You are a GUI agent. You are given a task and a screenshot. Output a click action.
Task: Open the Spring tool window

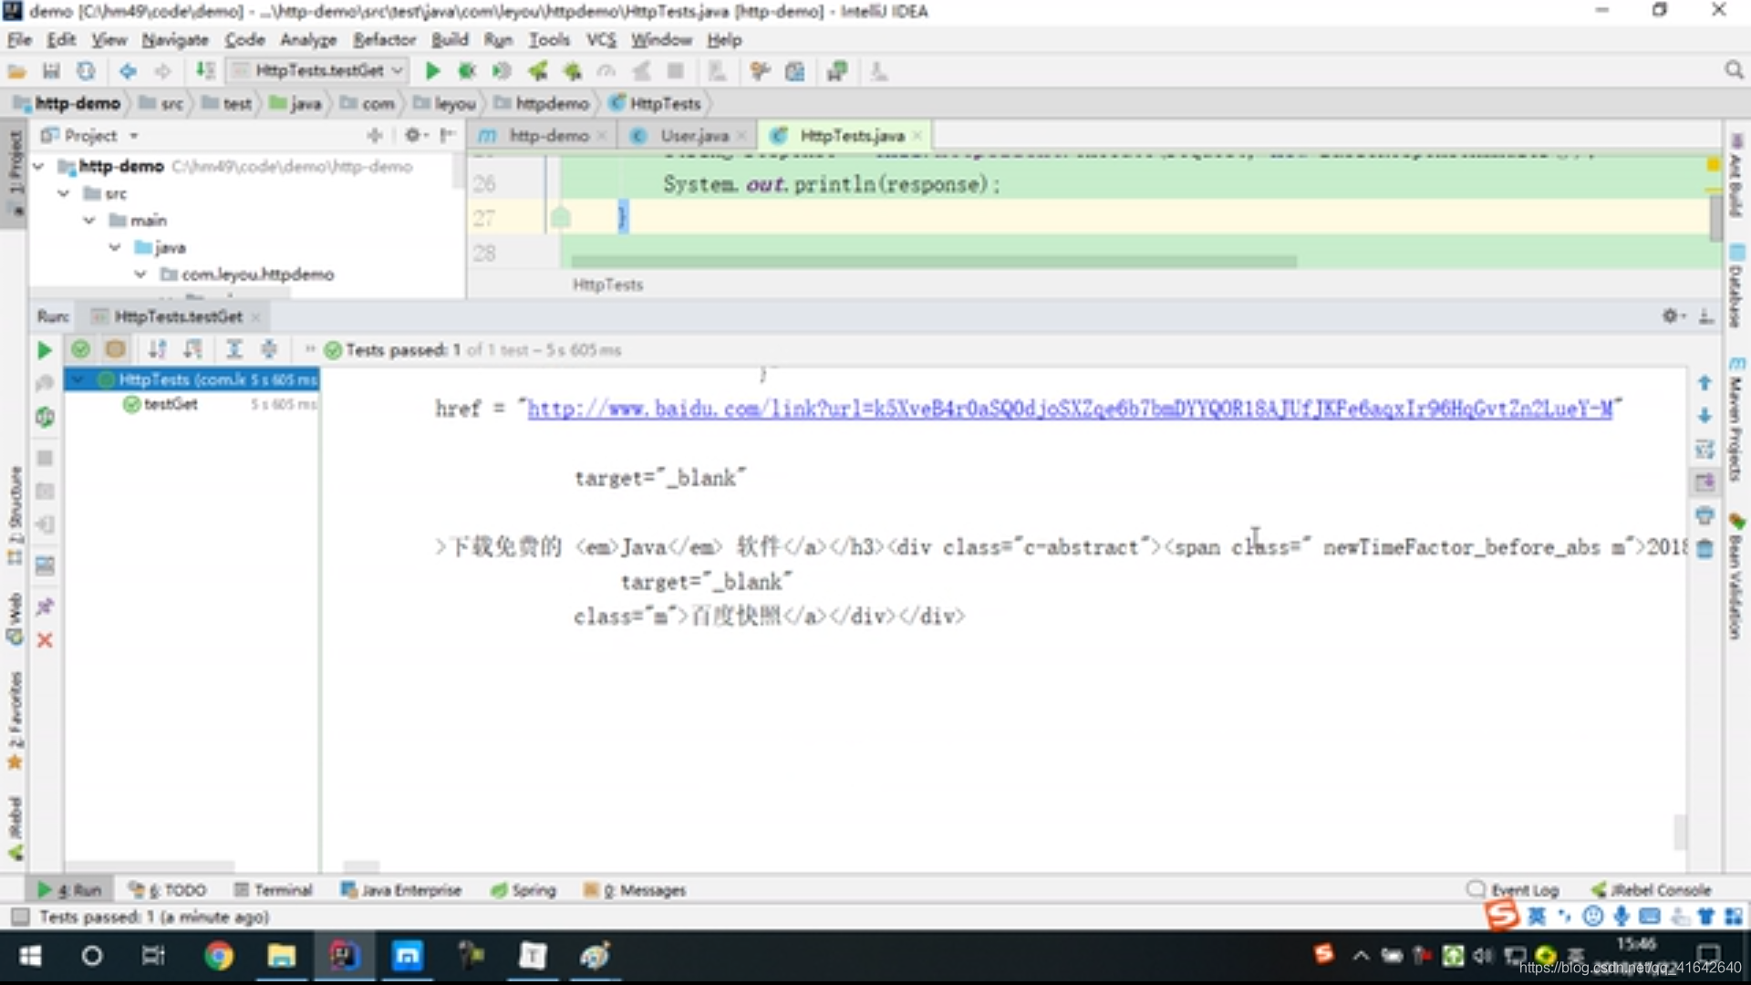(x=523, y=889)
